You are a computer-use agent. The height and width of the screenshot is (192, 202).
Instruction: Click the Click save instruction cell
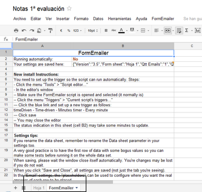(93, 115)
